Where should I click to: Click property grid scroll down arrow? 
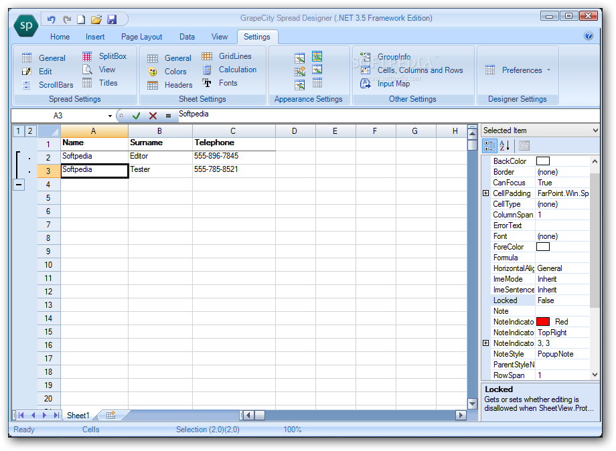pyautogui.click(x=595, y=375)
